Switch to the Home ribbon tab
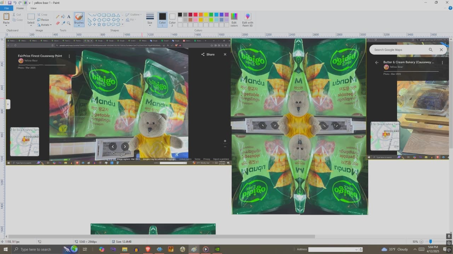The height and width of the screenshot is (254, 453). click(20, 8)
